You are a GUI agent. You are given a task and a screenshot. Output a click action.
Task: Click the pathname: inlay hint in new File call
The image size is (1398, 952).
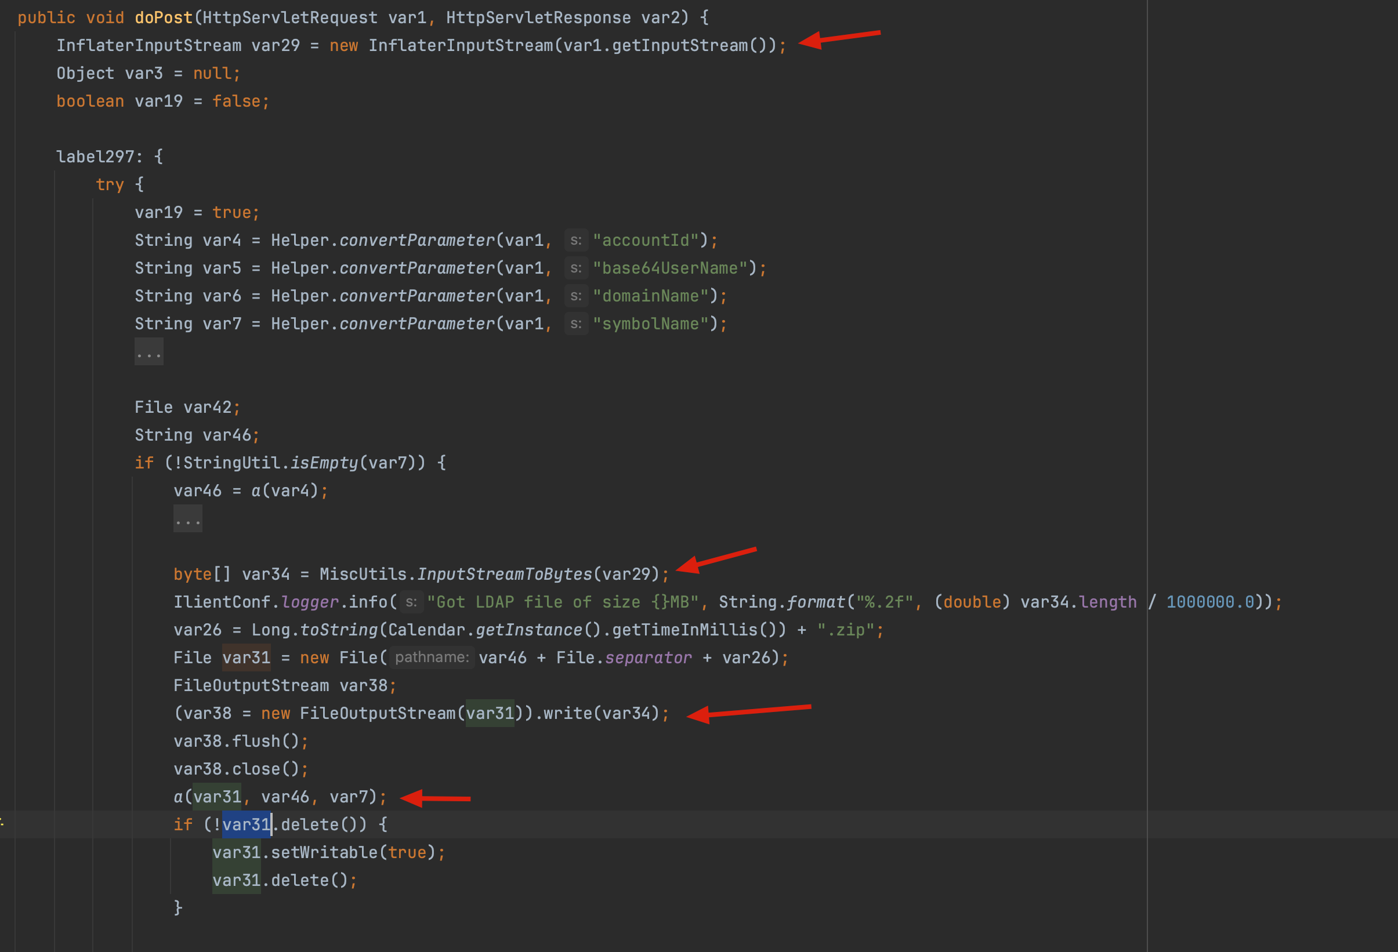pos(432,657)
